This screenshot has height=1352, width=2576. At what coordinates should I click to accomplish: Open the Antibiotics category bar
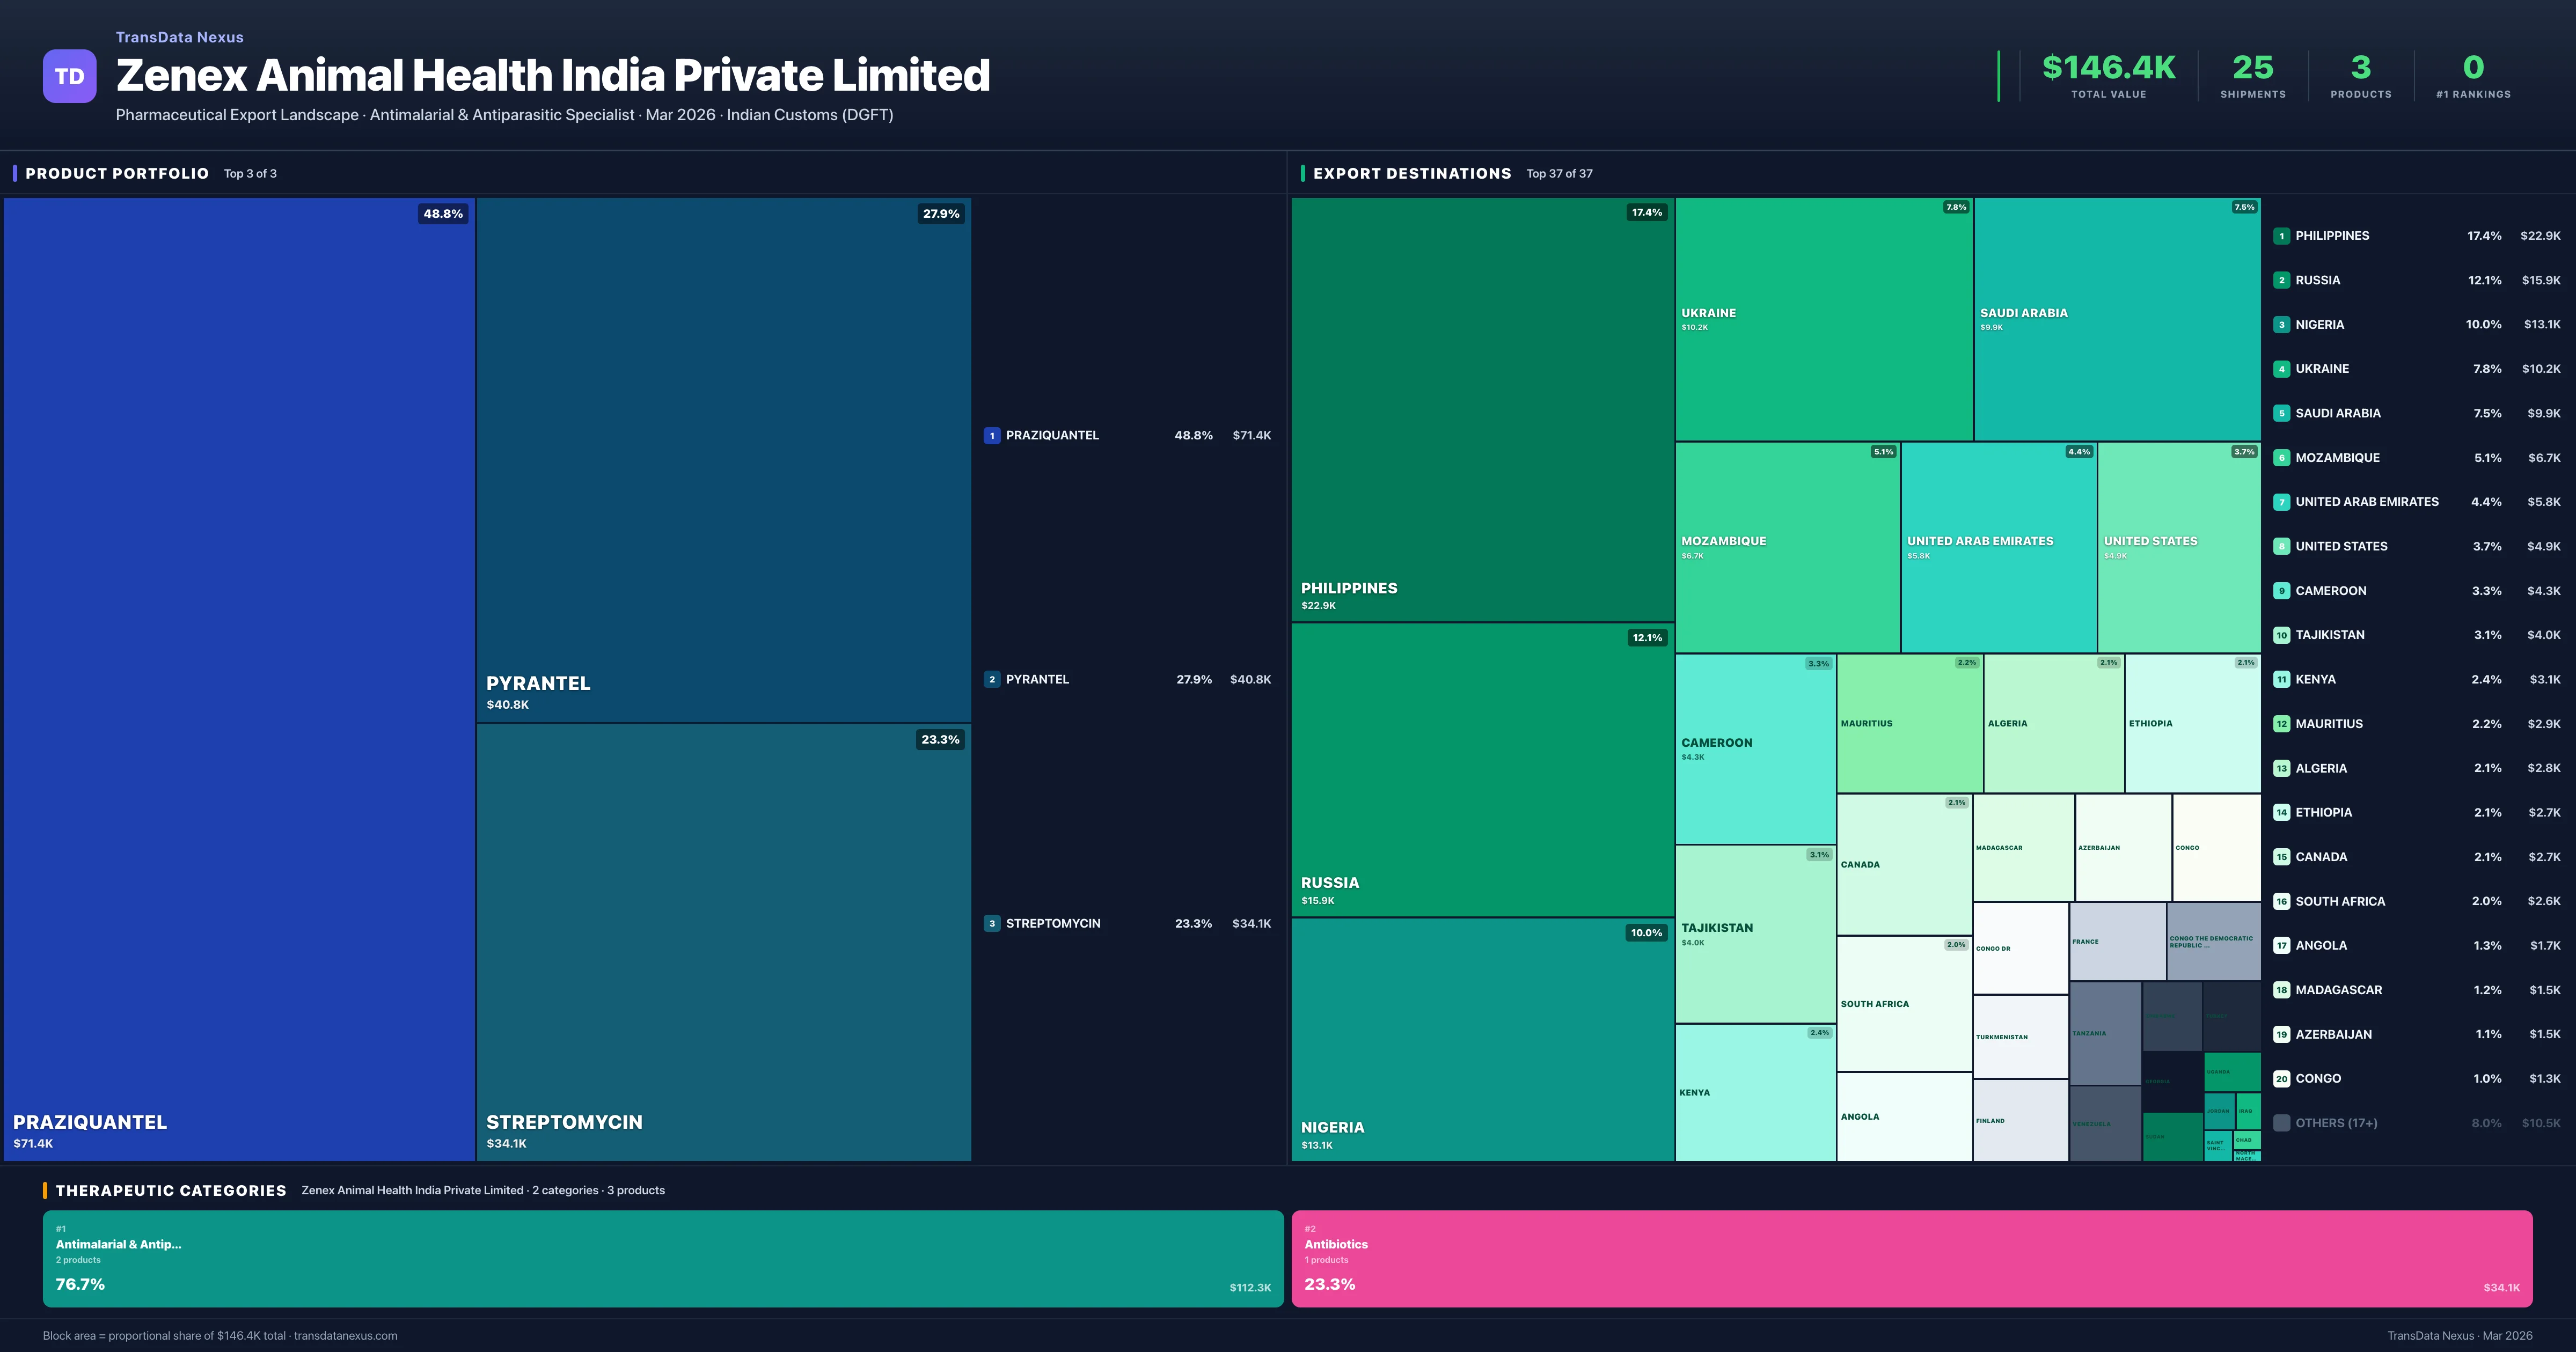pos(1911,1258)
